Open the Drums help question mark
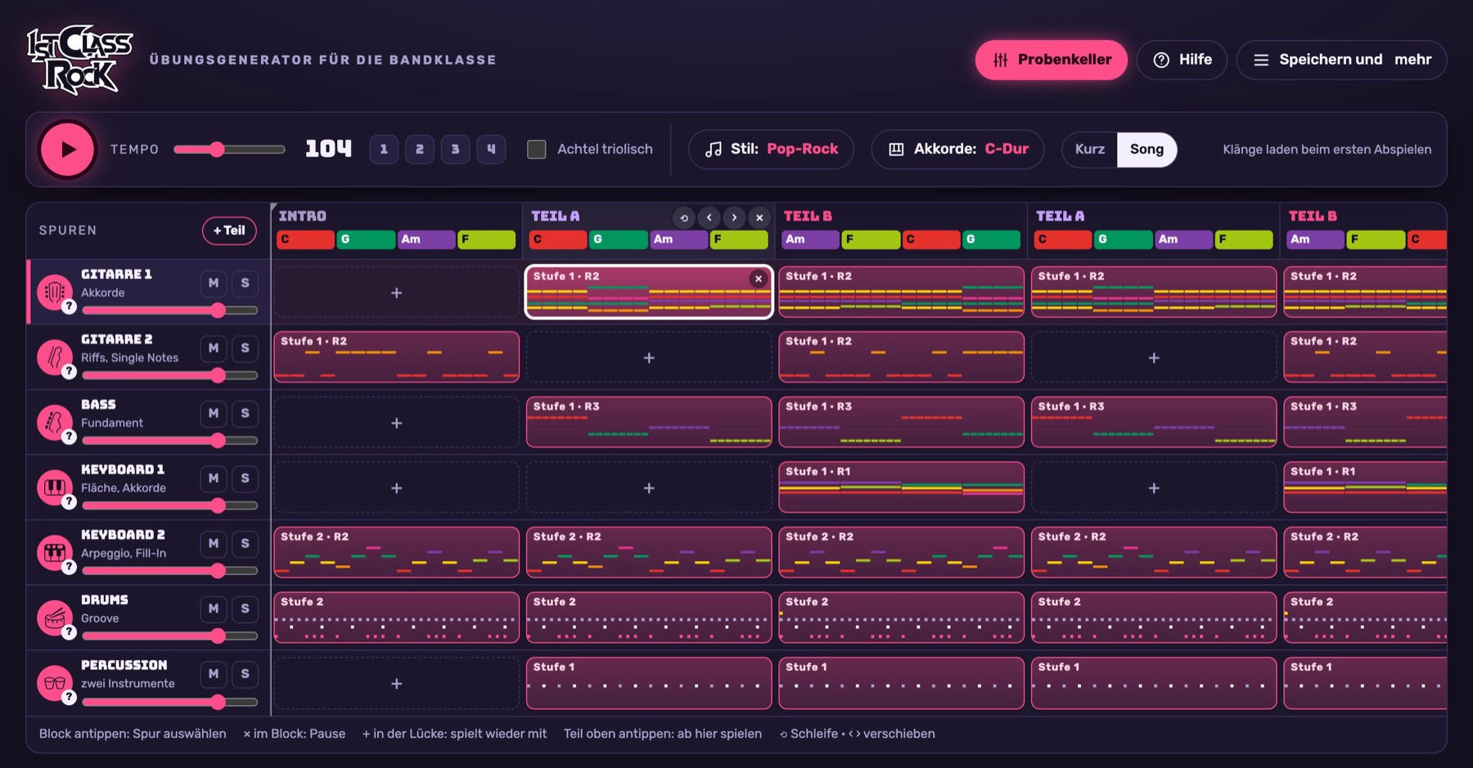This screenshot has width=1473, height=768. pyautogui.click(x=70, y=632)
